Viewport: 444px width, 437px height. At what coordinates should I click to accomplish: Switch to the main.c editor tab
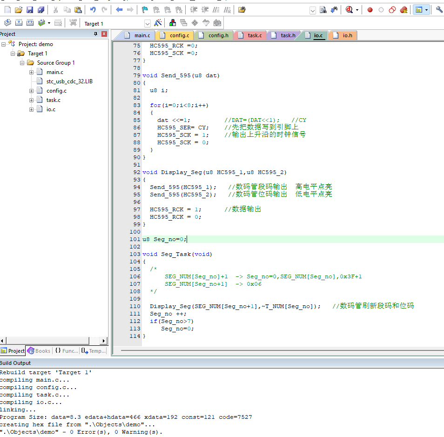pyautogui.click(x=138, y=35)
